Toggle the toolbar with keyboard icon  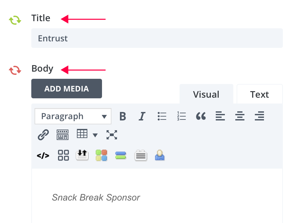[63, 134]
